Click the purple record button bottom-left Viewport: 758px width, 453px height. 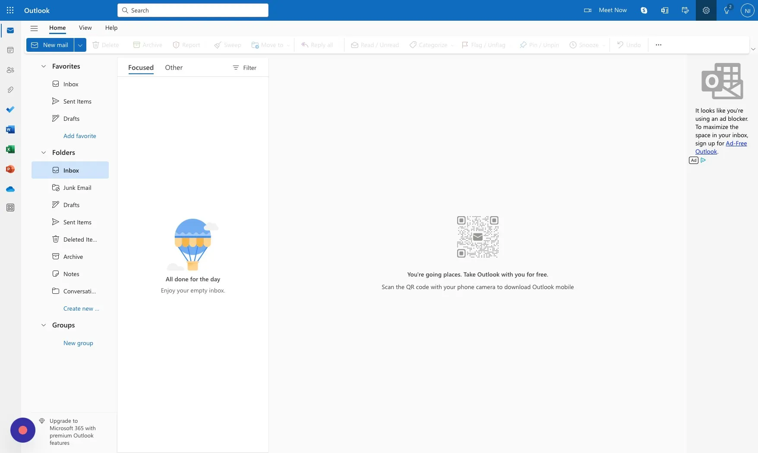click(23, 430)
